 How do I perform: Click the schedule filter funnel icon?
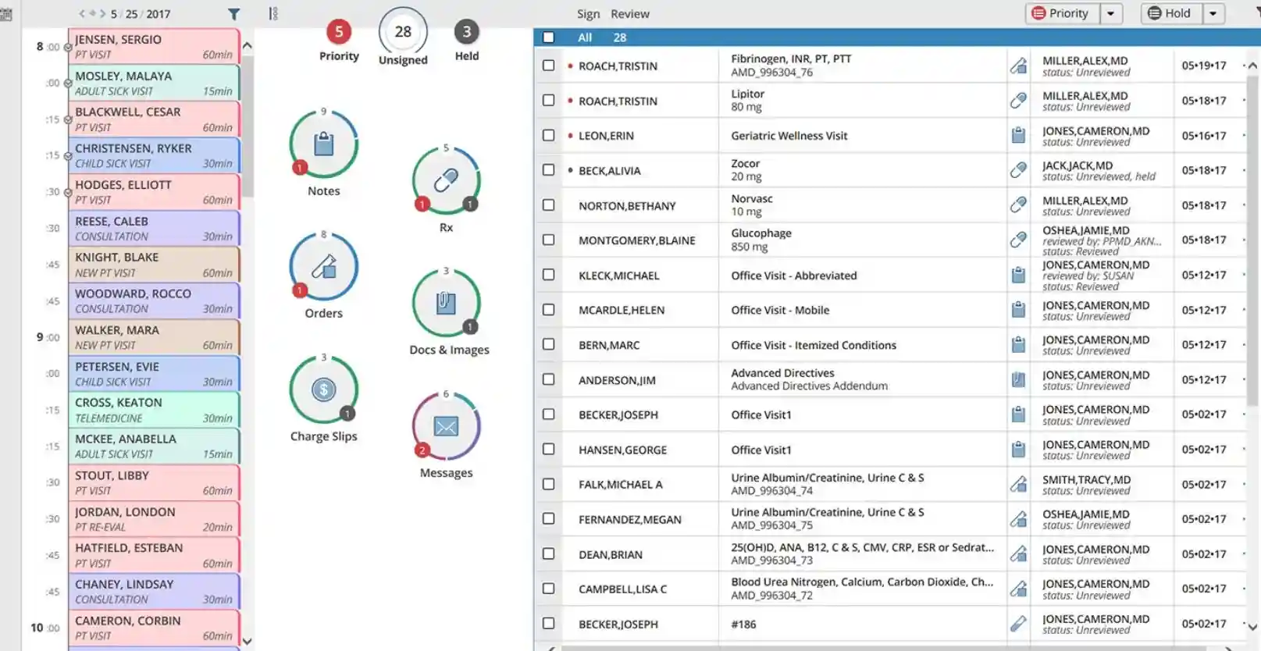click(233, 14)
